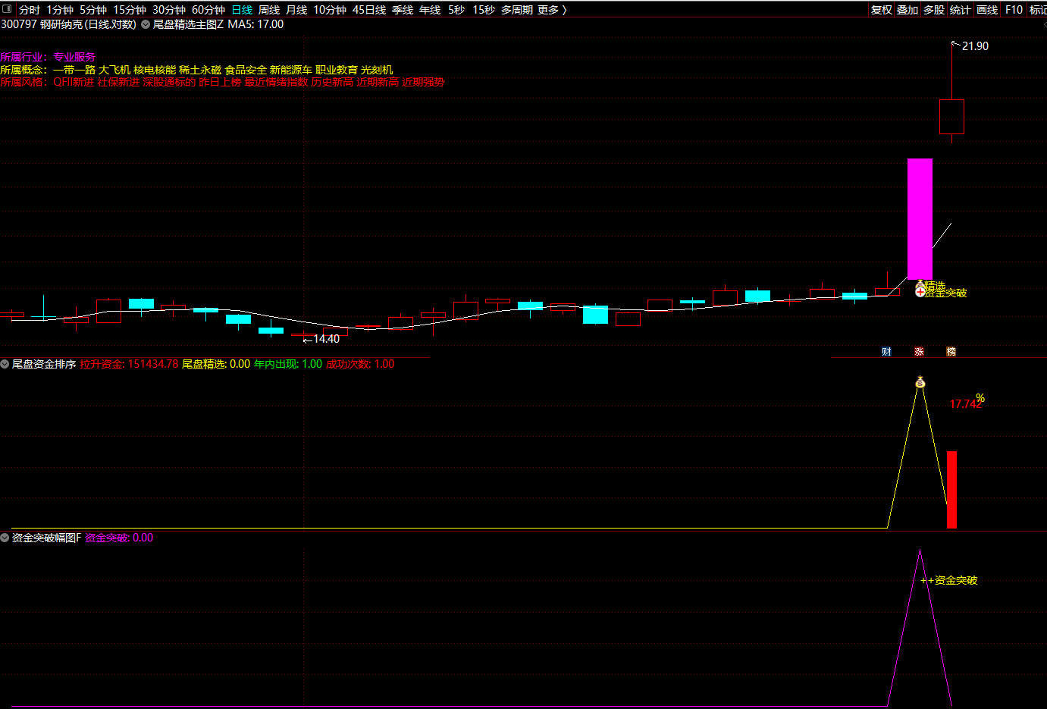Screen dimensions: 1047x709
Task: Click the 历史新高 style label
Action: pos(332,82)
